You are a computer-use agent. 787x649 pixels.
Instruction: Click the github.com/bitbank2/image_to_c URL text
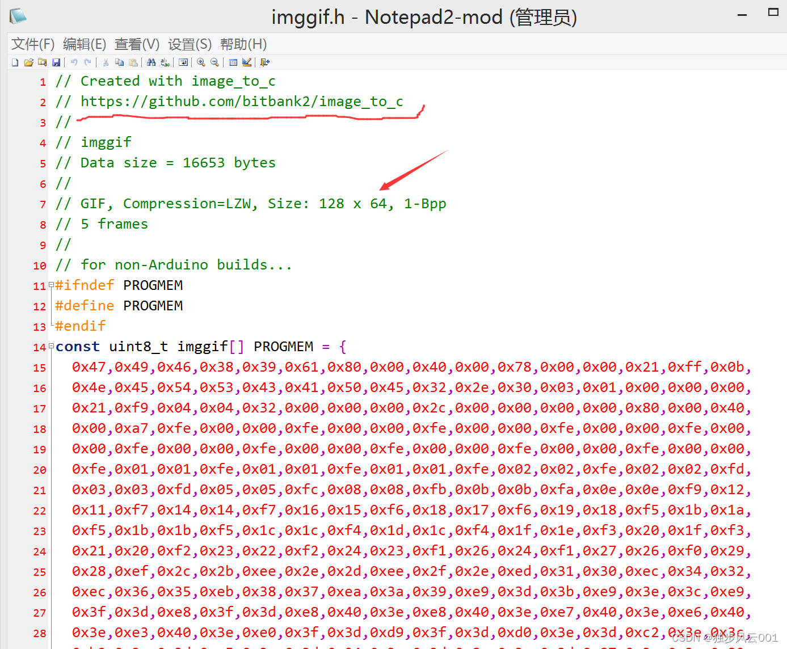(242, 102)
